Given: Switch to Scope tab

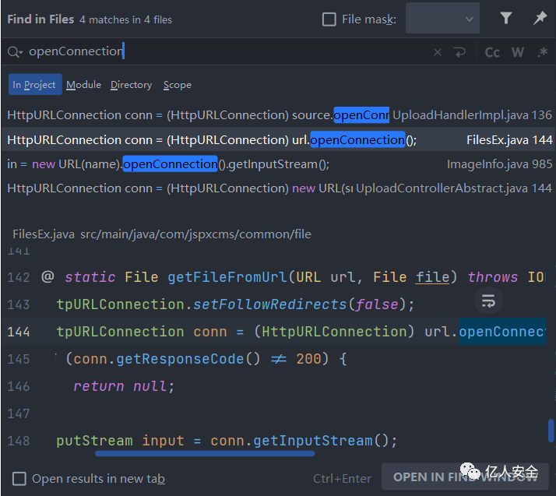Looking at the screenshot, I should (178, 85).
